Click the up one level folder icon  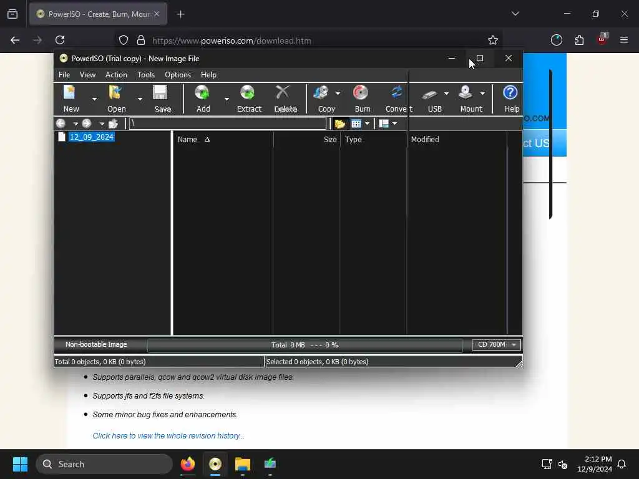113,123
